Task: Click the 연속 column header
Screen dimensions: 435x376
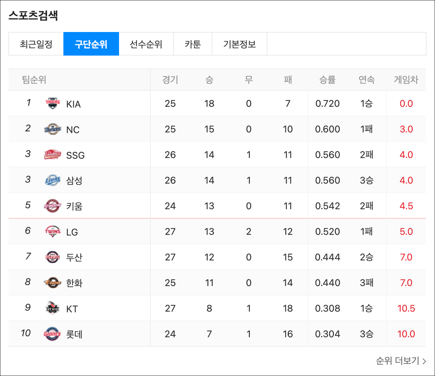Action: 367,80
